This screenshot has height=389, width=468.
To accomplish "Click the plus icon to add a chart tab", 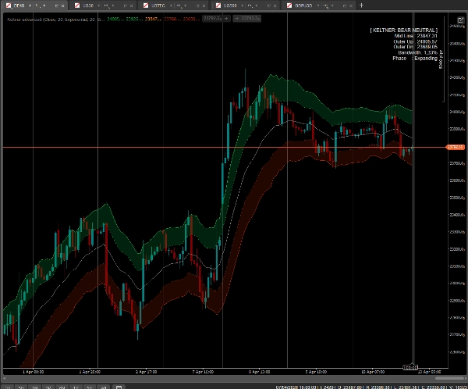I will click(361, 5).
